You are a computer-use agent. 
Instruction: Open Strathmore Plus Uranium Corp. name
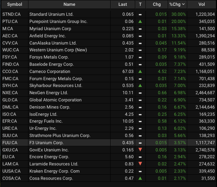tap(60, 136)
